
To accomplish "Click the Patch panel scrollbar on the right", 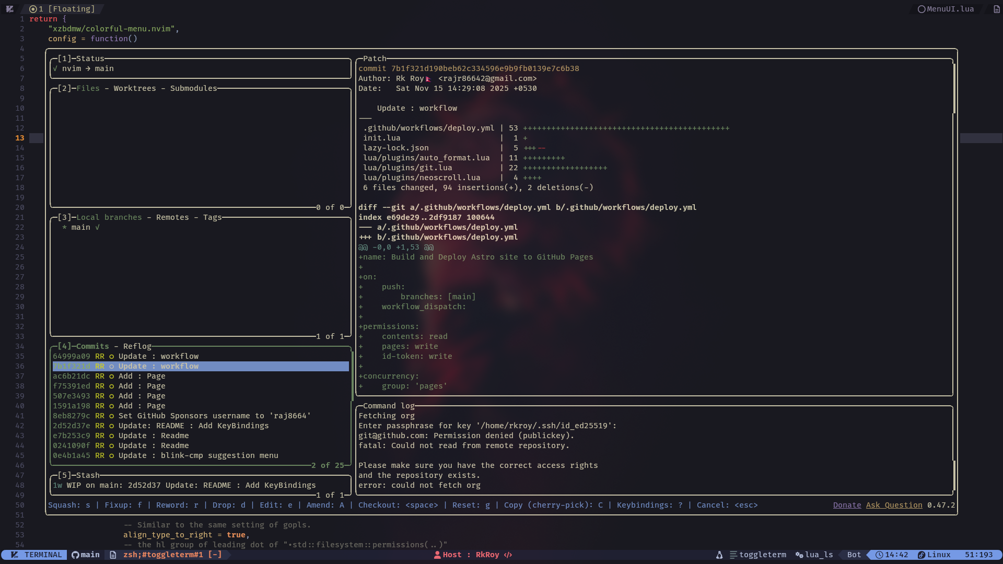I will pos(954,89).
